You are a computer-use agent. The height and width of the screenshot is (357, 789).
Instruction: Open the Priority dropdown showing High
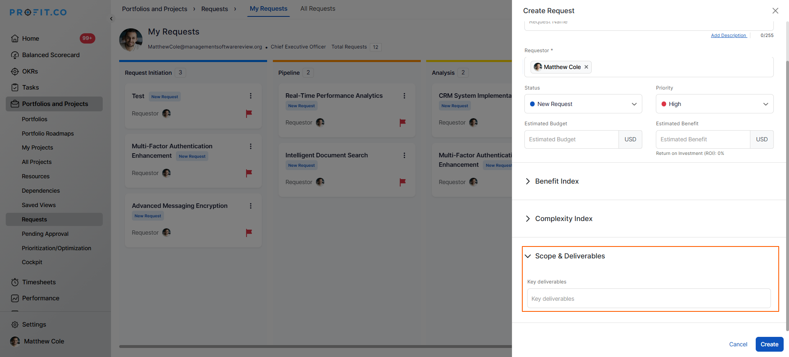pos(715,104)
